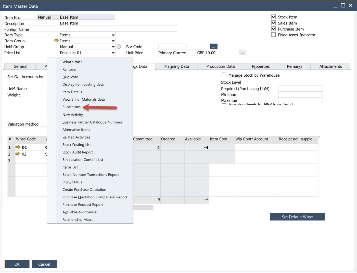The width and height of the screenshot is (357, 273).
Task: Click the Foreign Name input field
Action: click(118, 29)
